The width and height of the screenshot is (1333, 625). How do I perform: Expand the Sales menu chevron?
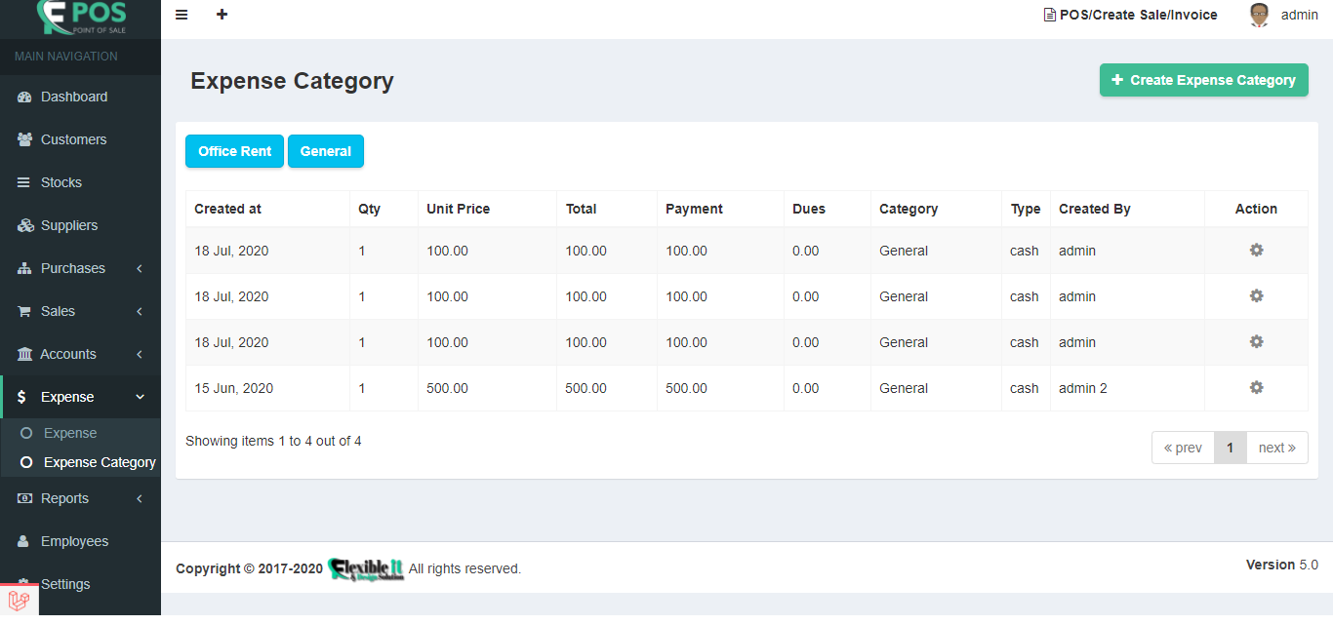(x=139, y=310)
